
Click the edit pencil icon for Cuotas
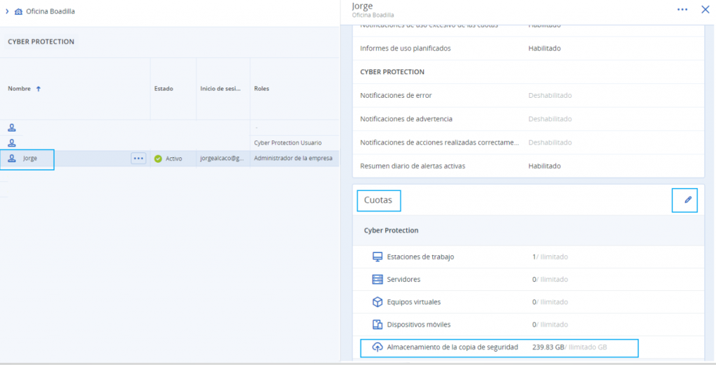(x=688, y=199)
